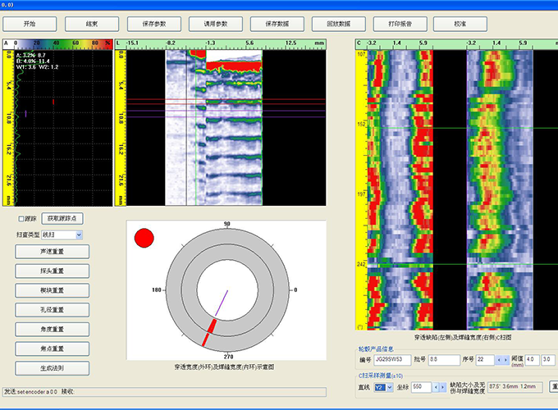Click the right arrow of 坐标 stepper
The width and height of the screenshot is (558, 410).
443,385
